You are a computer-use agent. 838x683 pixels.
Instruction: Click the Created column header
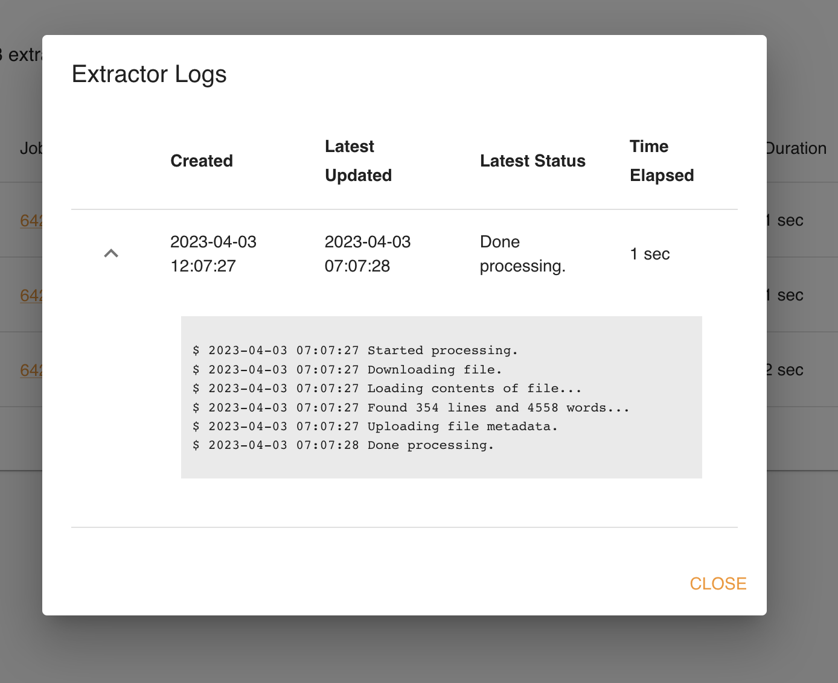202,161
